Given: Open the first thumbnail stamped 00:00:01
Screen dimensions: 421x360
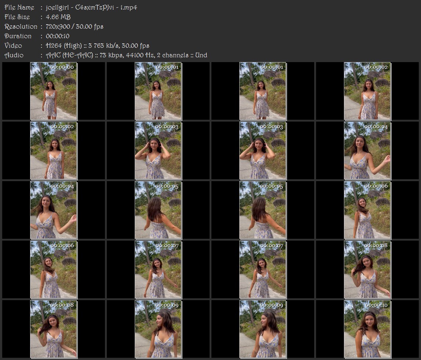Looking at the screenshot, I should (158, 91).
